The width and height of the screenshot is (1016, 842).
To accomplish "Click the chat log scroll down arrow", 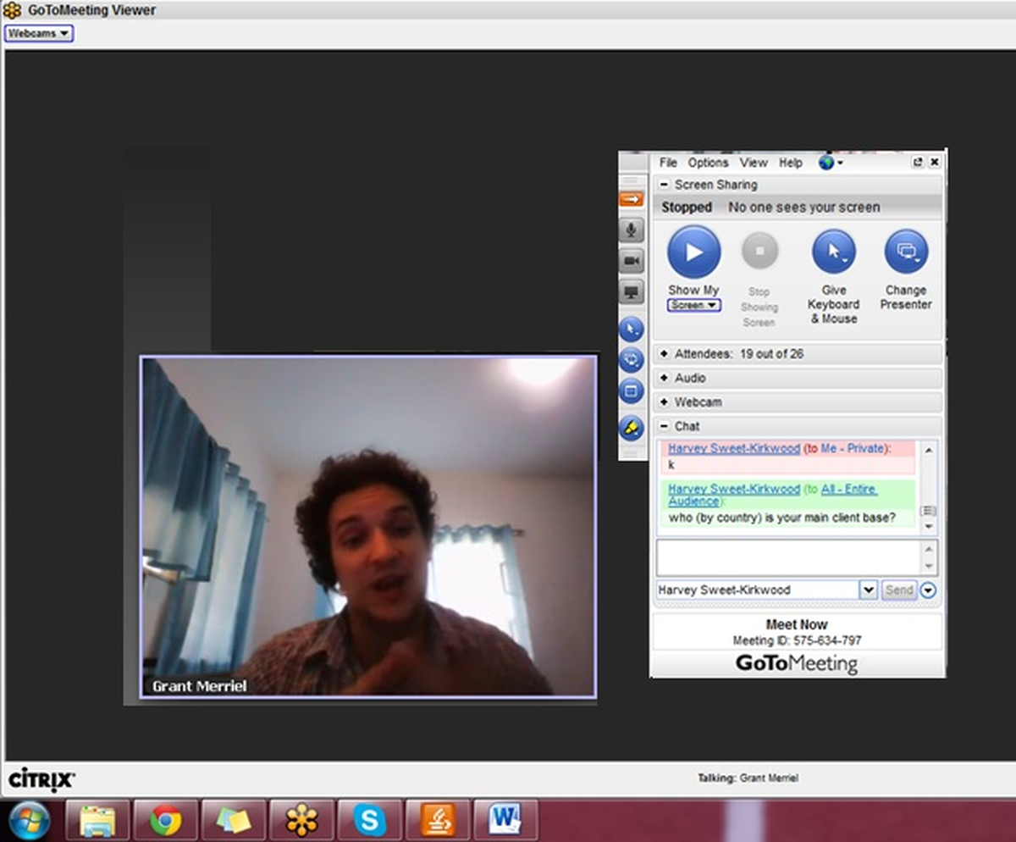I will pyautogui.click(x=929, y=526).
